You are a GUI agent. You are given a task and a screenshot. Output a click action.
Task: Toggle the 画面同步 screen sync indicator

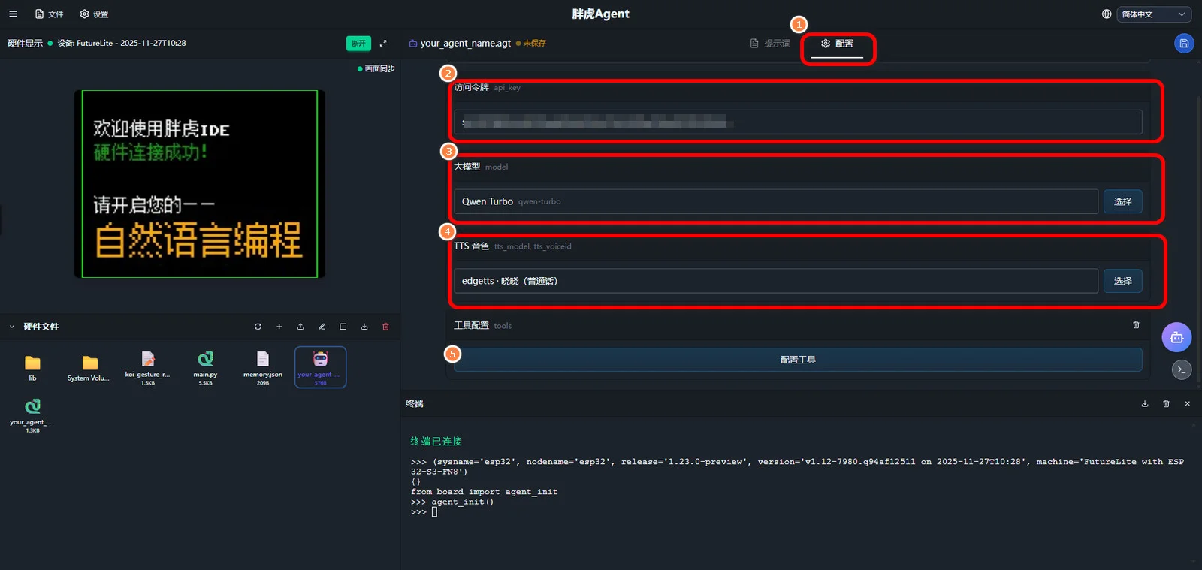tap(376, 68)
